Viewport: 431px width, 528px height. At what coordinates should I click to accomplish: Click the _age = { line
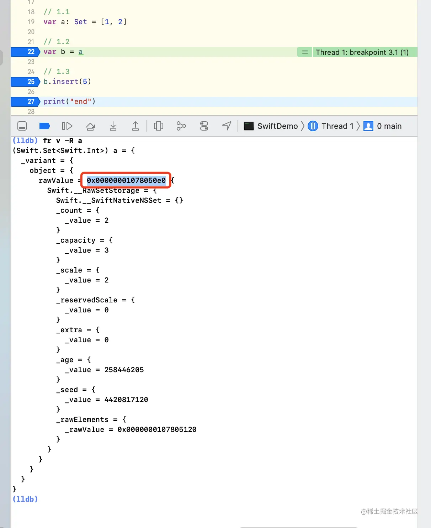pos(74,360)
